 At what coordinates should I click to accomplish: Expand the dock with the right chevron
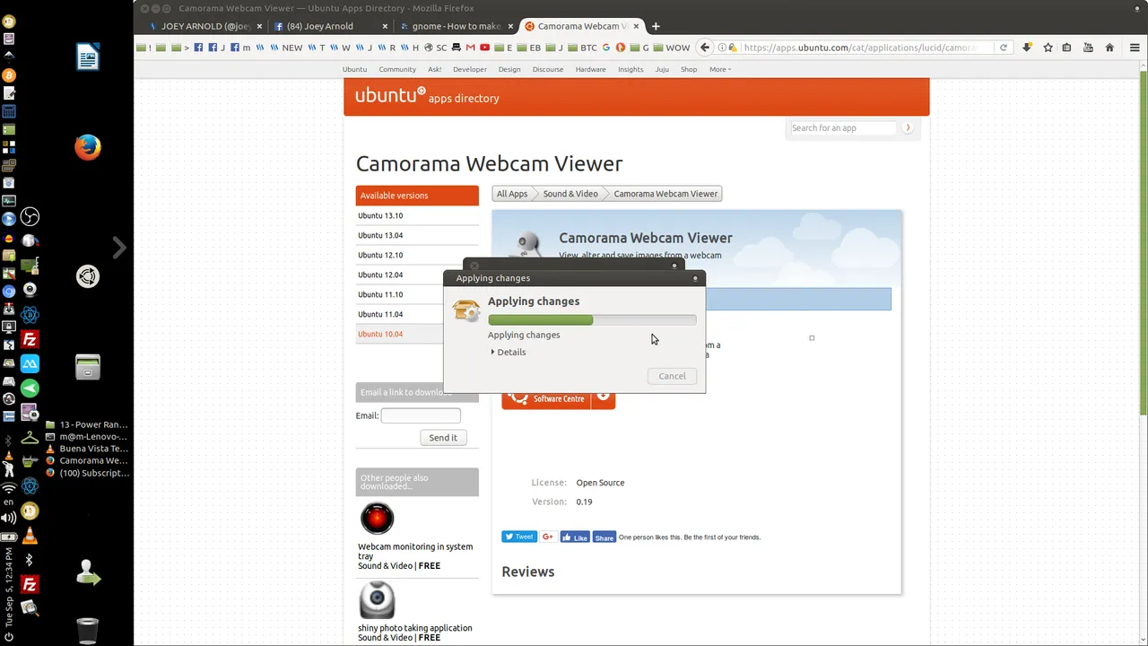pos(119,248)
